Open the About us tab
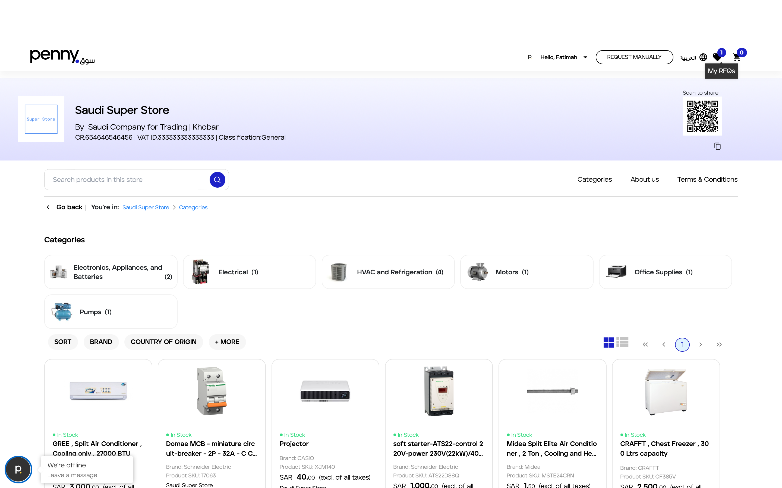 pos(645,179)
